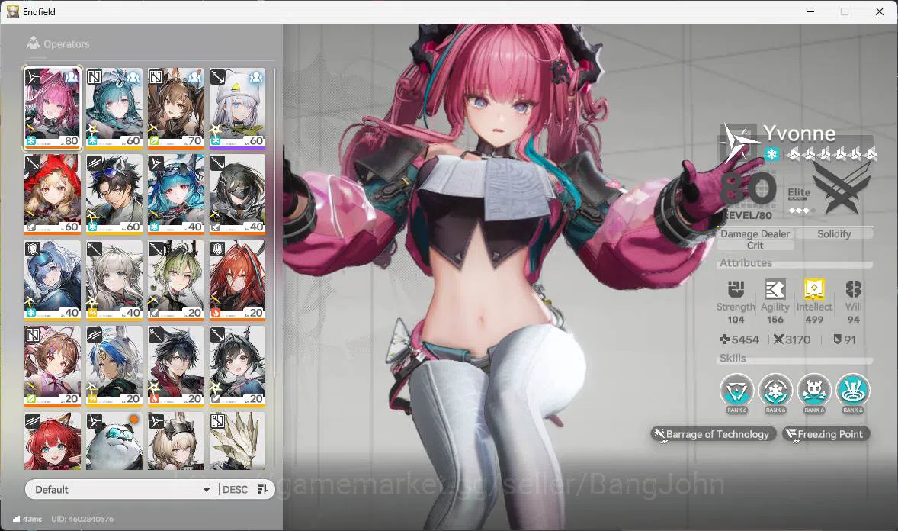Click the cryo snowflake element icon beside Yvonne

[771, 154]
